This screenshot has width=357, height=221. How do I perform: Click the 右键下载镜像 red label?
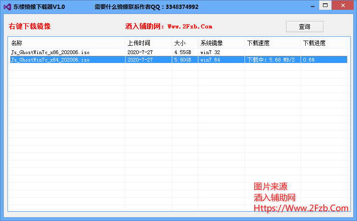pyautogui.click(x=30, y=27)
